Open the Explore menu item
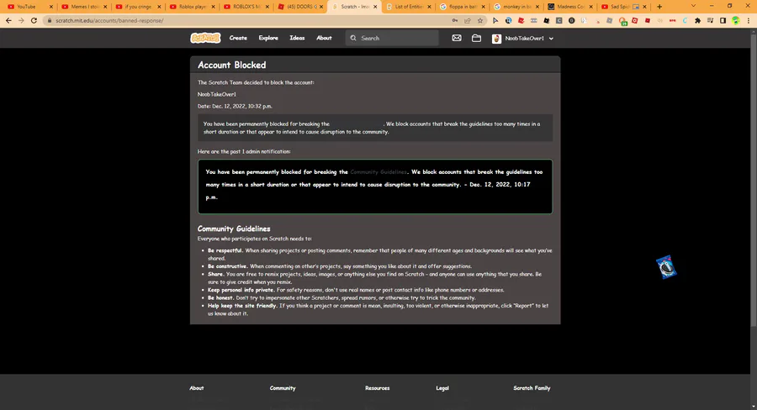The width and height of the screenshot is (757, 410). click(x=268, y=38)
